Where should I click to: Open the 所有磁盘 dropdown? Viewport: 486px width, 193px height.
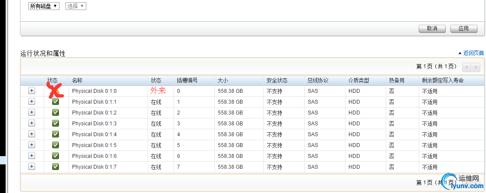click(x=44, y=6)
